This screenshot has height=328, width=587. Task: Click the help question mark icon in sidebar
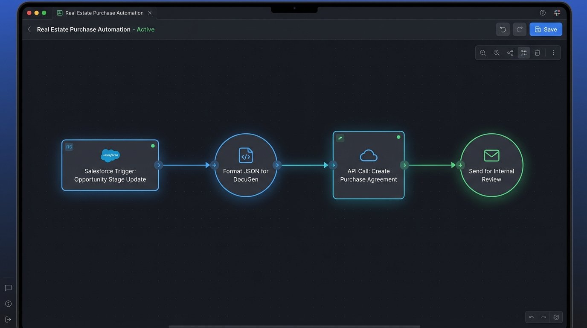click(8, 304)
